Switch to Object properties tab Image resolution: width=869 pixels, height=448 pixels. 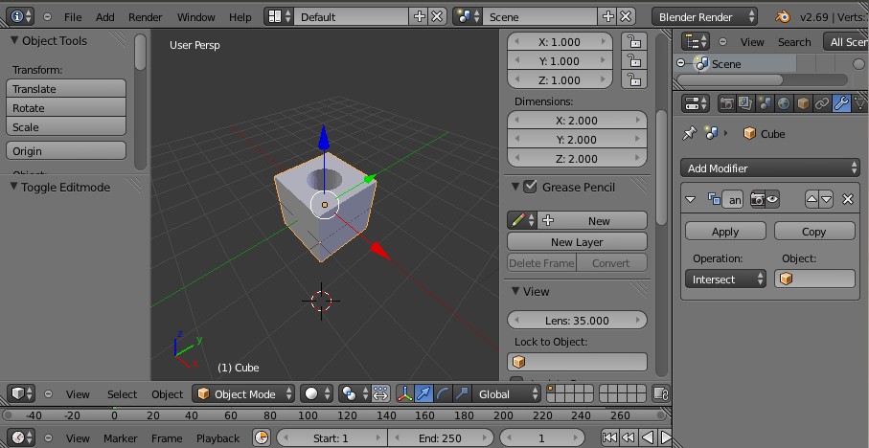(x=803, y=103)
